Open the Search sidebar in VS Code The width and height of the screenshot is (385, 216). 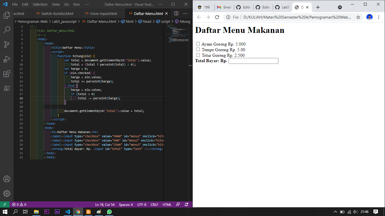(x=7, y=30)
